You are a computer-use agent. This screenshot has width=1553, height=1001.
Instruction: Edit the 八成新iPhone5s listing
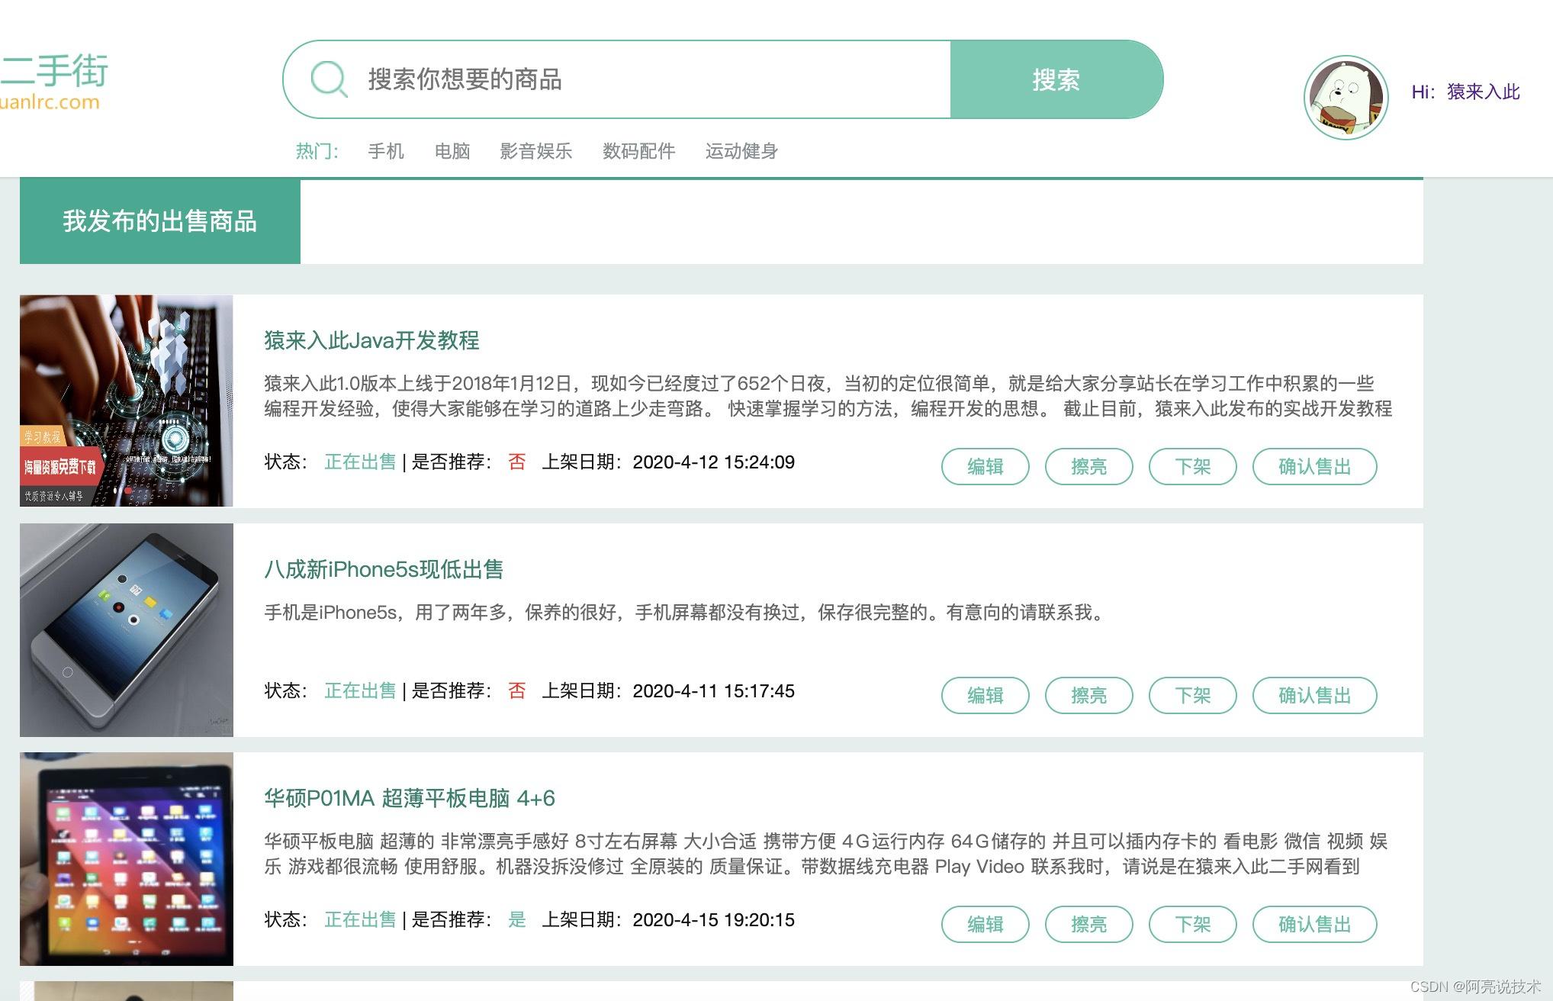(x=985, y=695)
